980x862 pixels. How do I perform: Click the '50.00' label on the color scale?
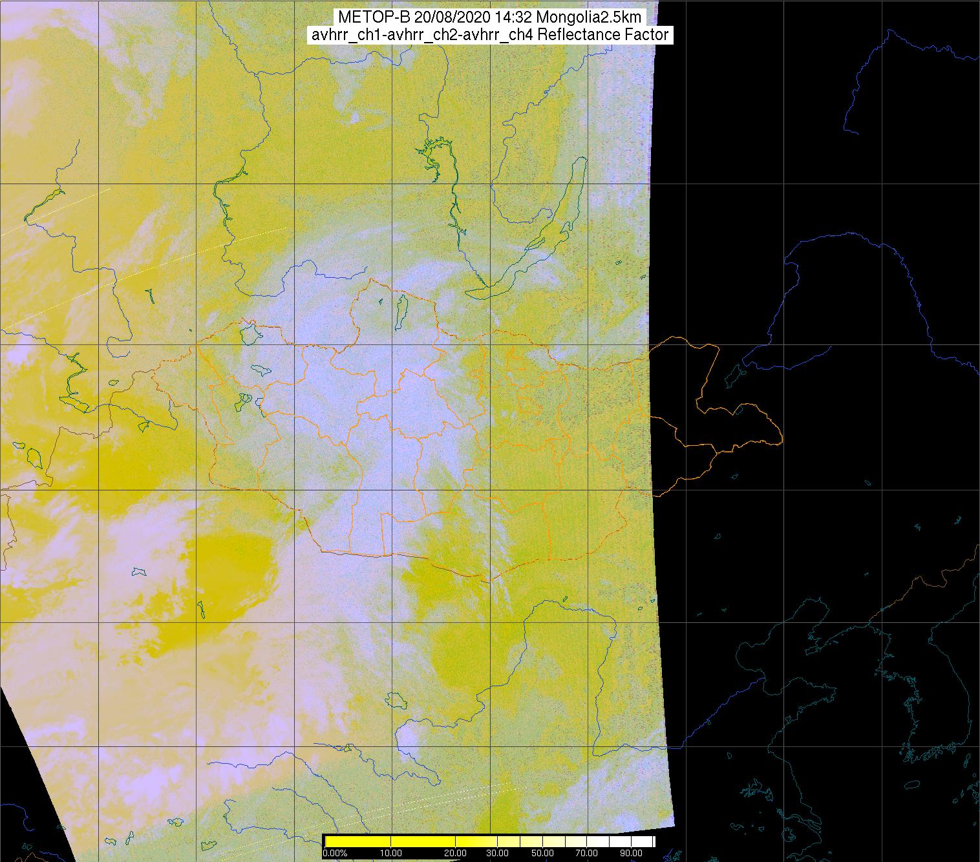point(542,853)
